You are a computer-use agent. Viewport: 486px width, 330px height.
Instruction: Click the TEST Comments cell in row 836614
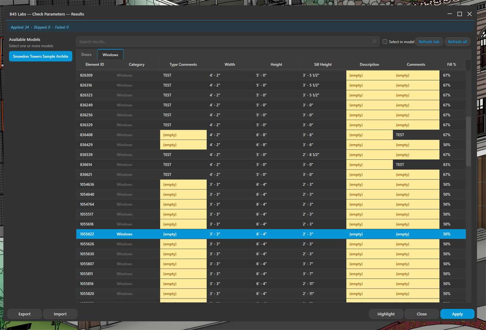pos(416,165)
